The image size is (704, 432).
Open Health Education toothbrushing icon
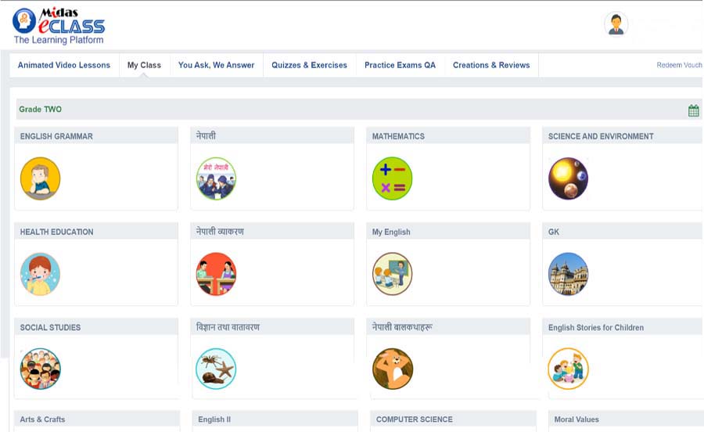[40, 274]
